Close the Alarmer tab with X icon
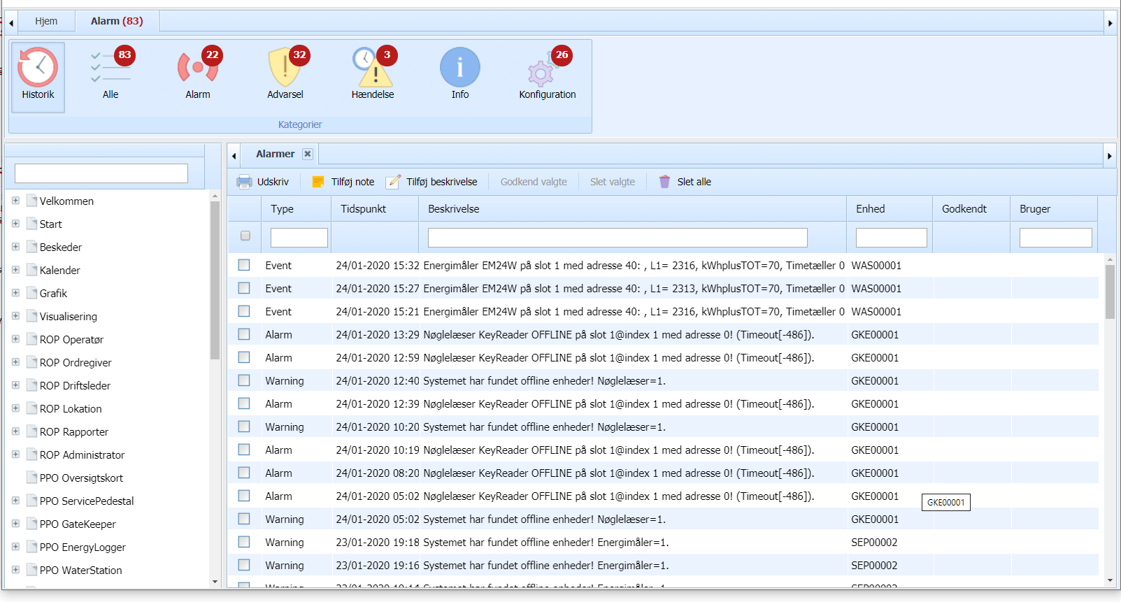 pos(308,154)
